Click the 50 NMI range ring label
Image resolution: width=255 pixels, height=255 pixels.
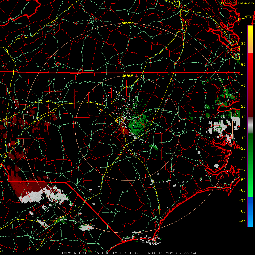128,76
